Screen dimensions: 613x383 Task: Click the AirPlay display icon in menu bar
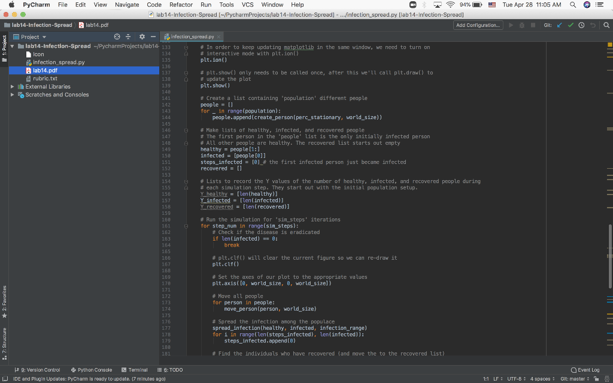click(438, 5)
